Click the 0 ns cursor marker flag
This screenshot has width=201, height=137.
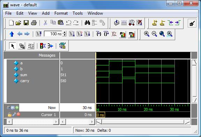(100, 115)
